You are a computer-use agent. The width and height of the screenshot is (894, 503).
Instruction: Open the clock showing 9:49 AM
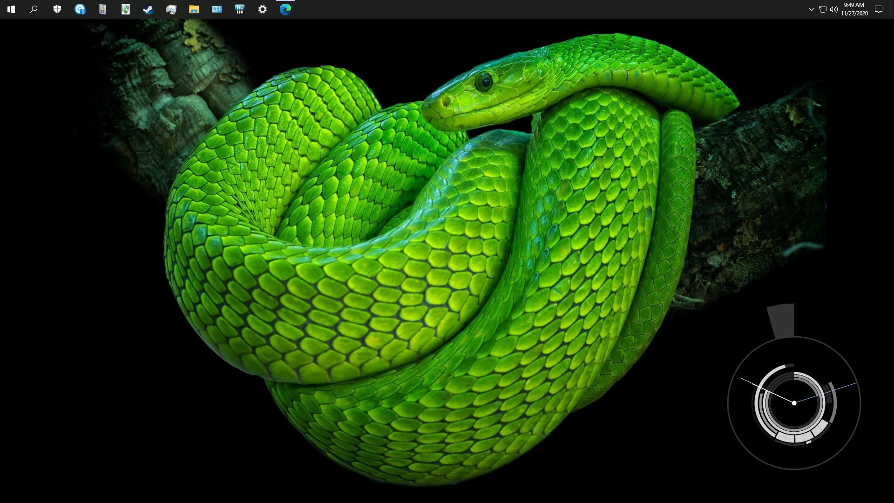pyautogui.click(x=854, y=9)
